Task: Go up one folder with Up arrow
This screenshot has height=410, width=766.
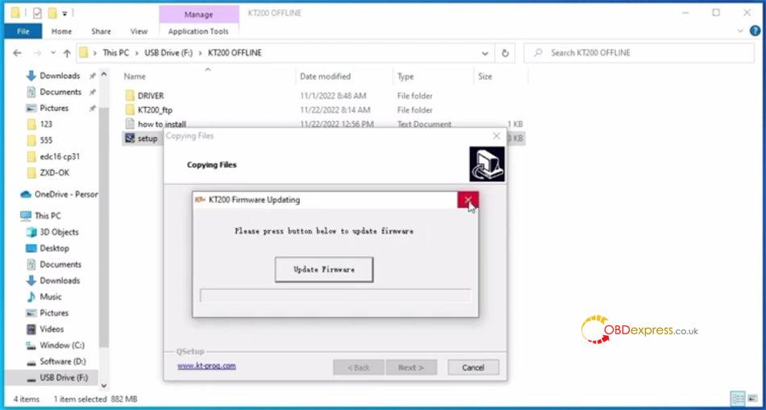Action: (x=66, y=53)
